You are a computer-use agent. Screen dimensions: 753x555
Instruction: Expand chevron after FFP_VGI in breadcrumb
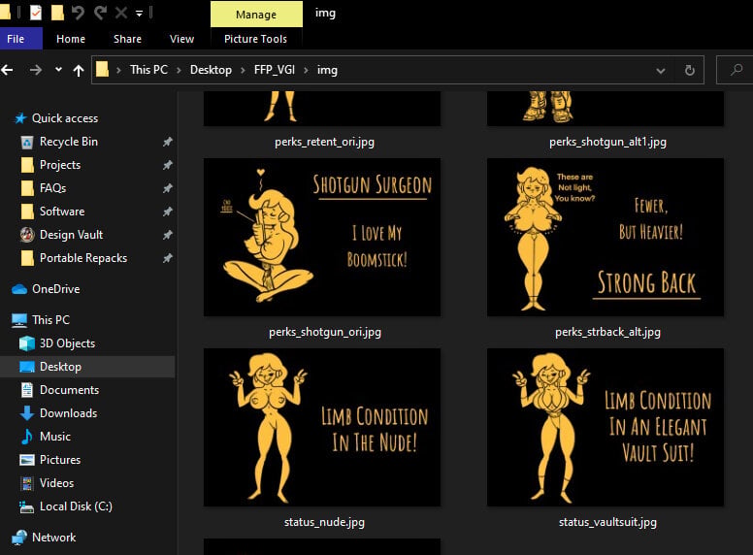[x=306, y=70]
